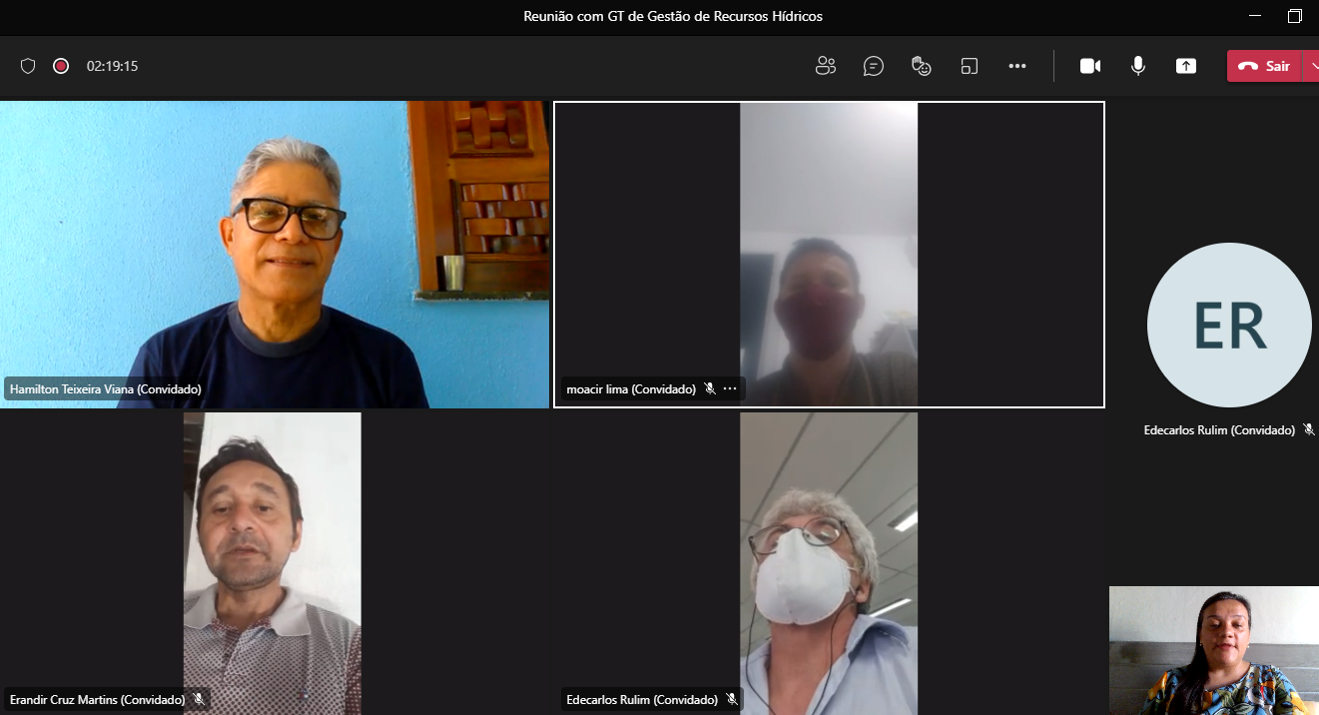
Task: Click the red recording indicator
Action: [x=61, y=66]
